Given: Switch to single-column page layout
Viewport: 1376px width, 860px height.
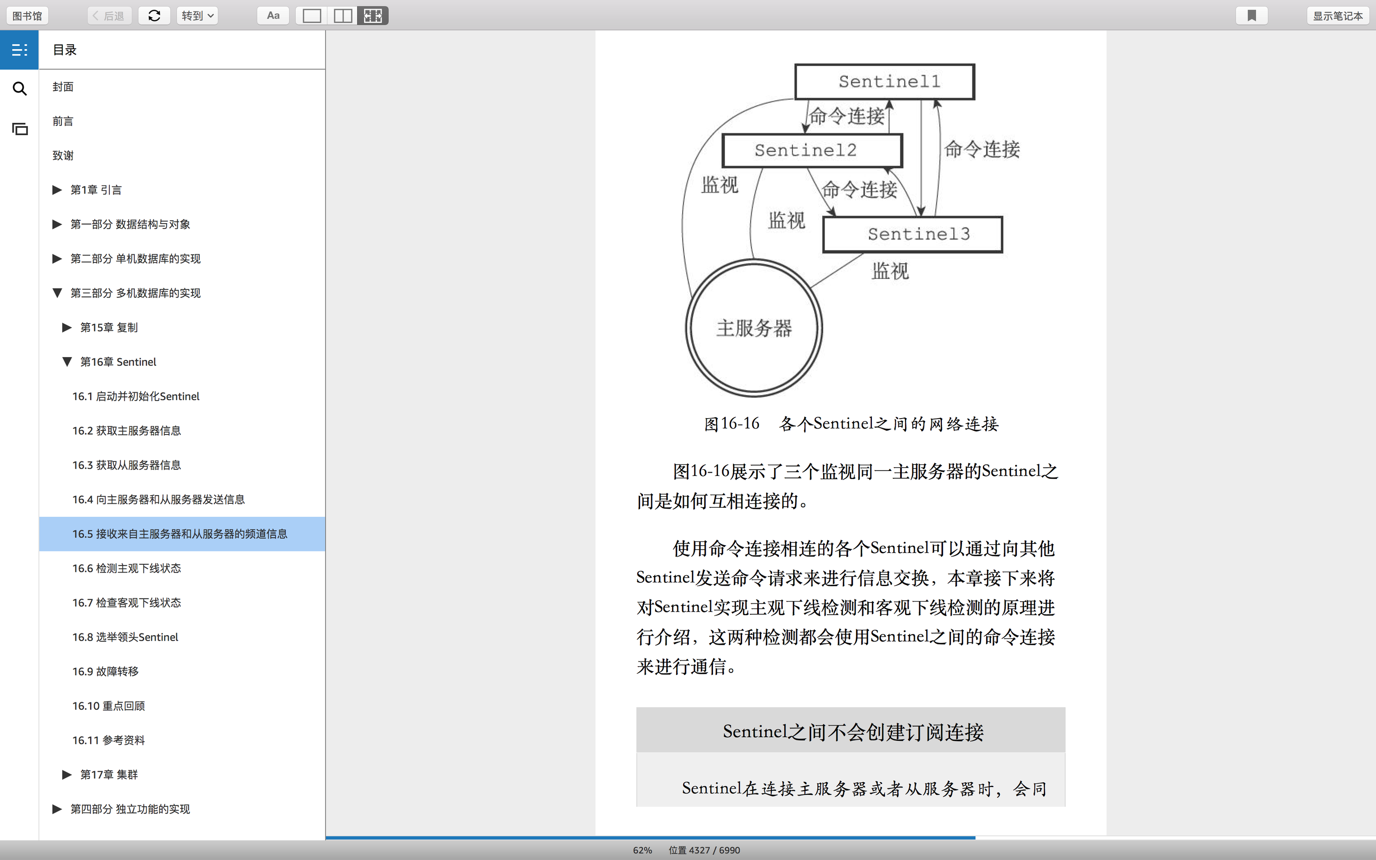Looking at the screenshot, I should tap(312, 16).
